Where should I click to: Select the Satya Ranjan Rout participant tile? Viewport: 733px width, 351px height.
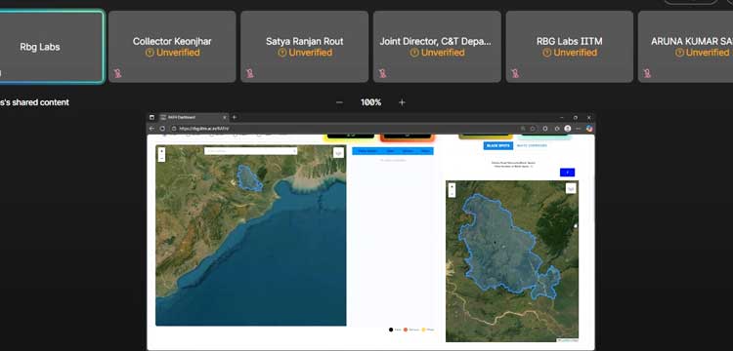click(x=304, y=47)
